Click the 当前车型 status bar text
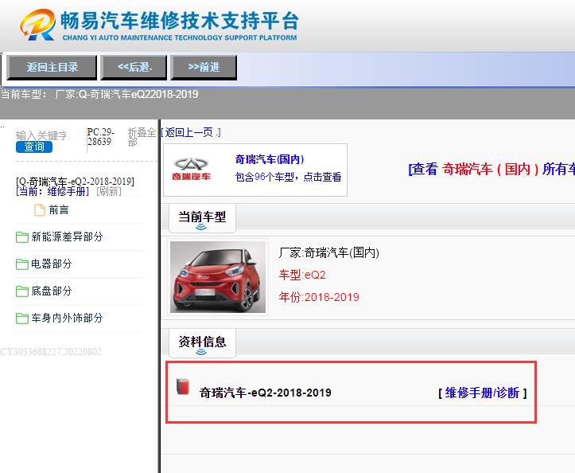 pyautogui.click(x=99, y=95)
